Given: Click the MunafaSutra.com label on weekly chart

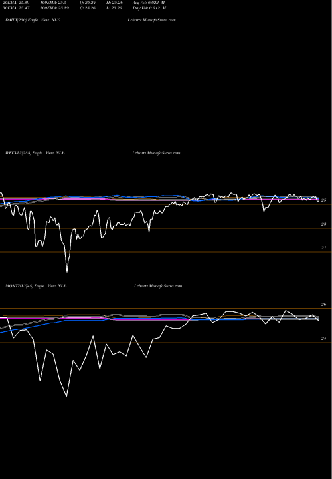Looking at the screenshot, I should tap(164, 153).
